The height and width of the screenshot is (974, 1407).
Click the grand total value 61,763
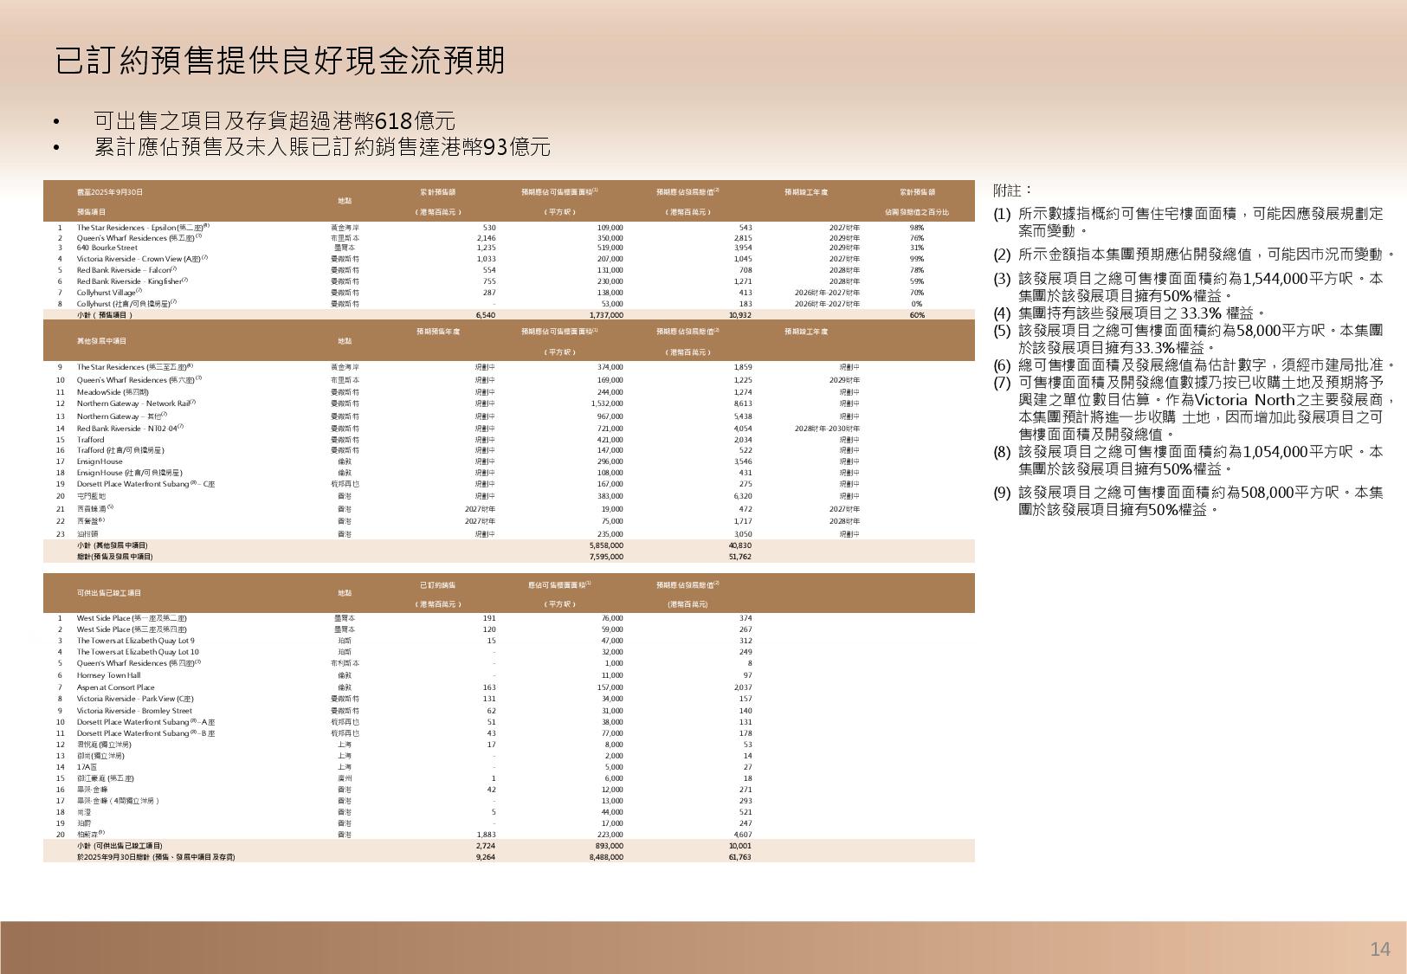click(x=739, y=857)
